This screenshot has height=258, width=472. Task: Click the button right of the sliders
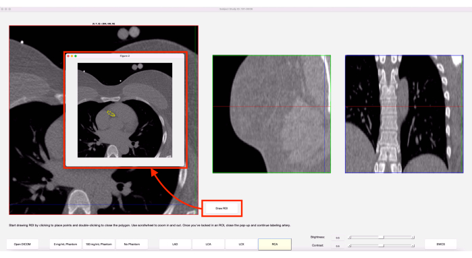click(441, 244)
